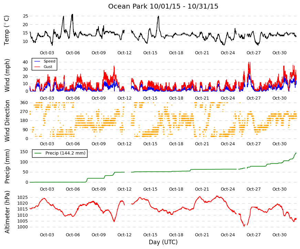Click the Oct-06 tick under the temperature plot
This screenshot has width=300, height=249.
73,53
